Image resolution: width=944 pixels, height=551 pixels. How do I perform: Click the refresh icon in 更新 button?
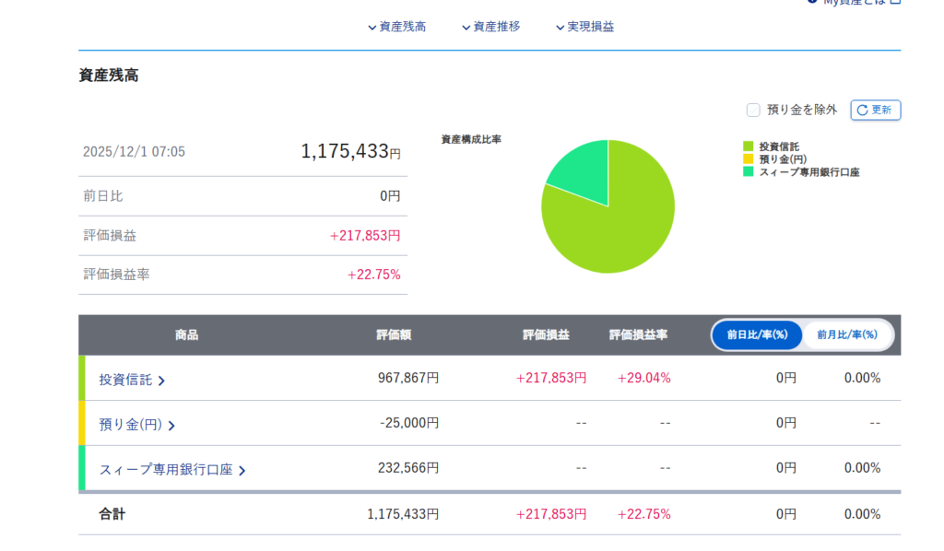click(x=862, y=110)
